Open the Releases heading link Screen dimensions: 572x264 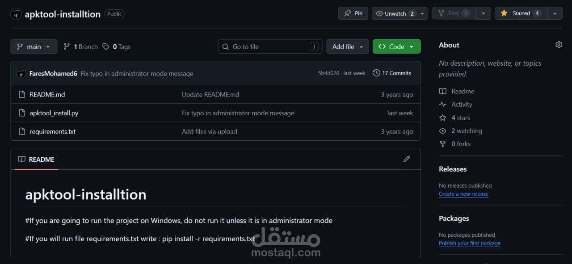(x=453, y=169)
